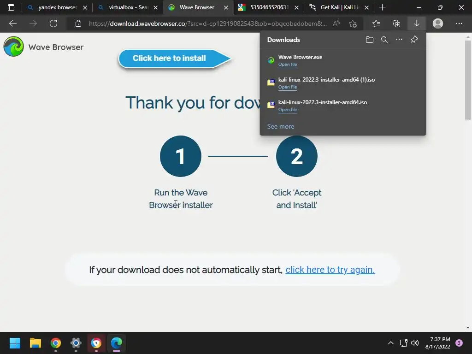
Task: Select kali-linux-2022.3-installer-amd64.iso entry
Action: click(343, 106)
